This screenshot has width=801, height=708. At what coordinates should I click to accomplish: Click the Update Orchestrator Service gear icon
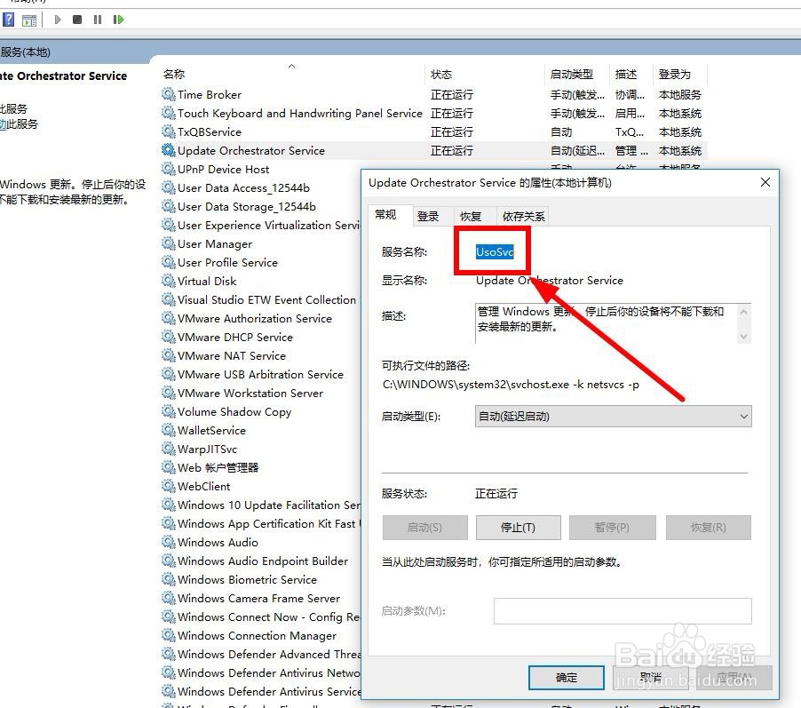pos(169,150)
